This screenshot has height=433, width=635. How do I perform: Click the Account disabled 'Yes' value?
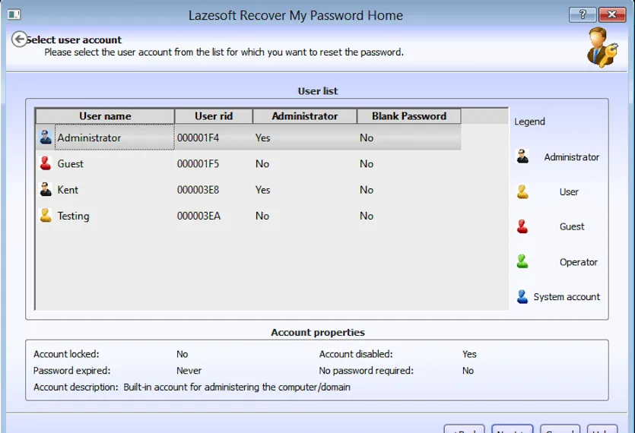point(469,354)
